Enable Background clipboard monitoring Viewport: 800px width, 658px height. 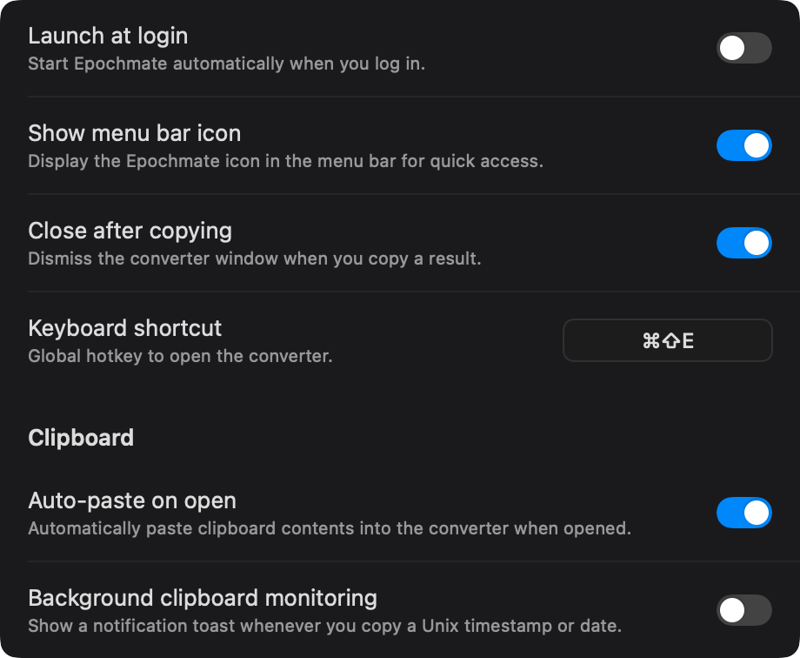coord(744,610)
